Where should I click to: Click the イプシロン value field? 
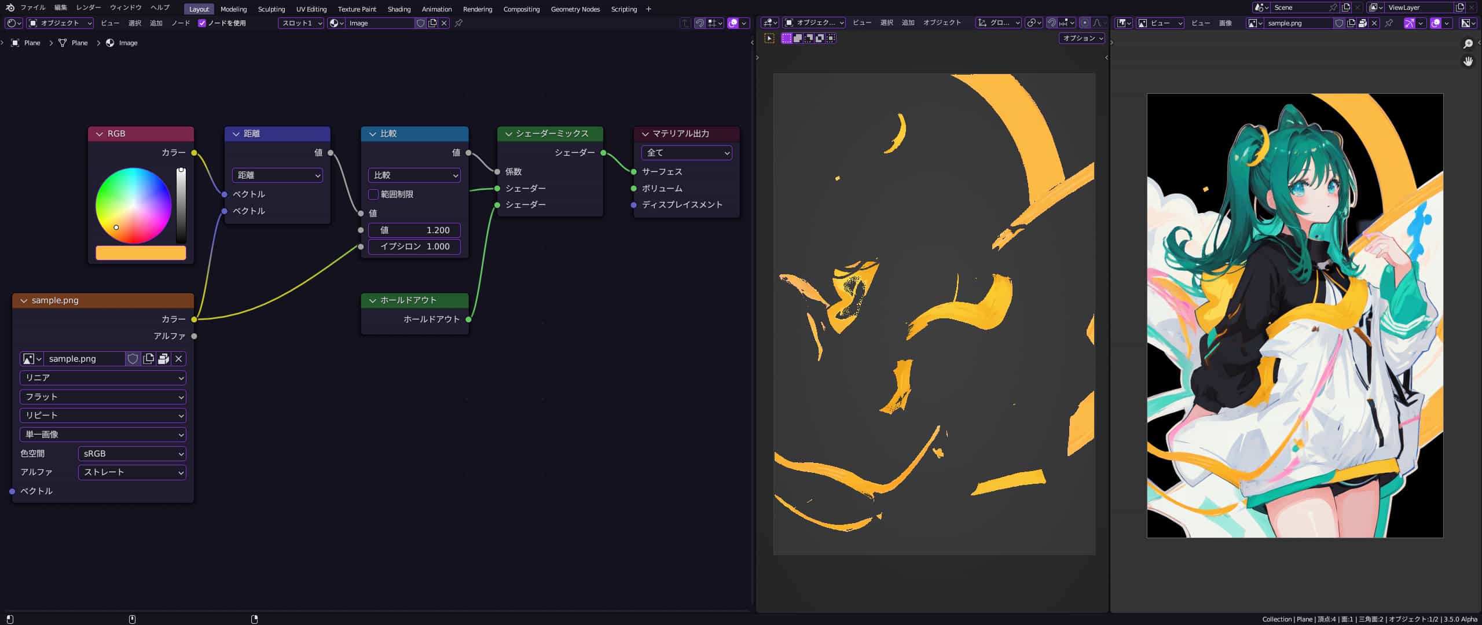(414, 247)
